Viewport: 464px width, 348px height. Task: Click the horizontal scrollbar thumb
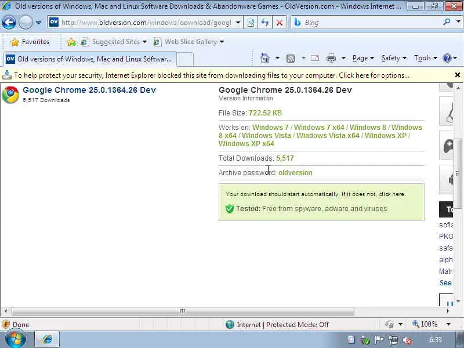click(x=183, y=311)
